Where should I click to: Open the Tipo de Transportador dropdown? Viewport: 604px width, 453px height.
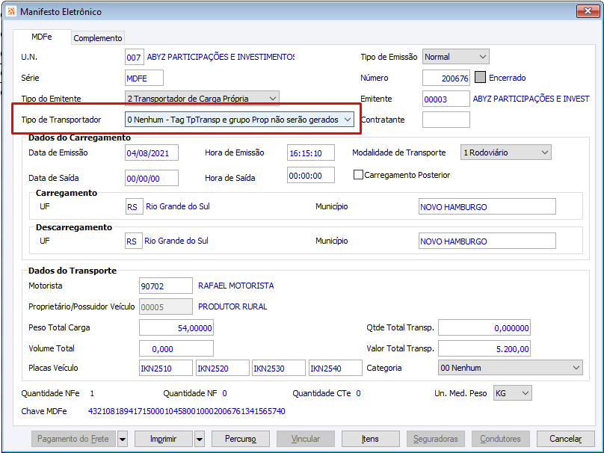pos(239,120)
